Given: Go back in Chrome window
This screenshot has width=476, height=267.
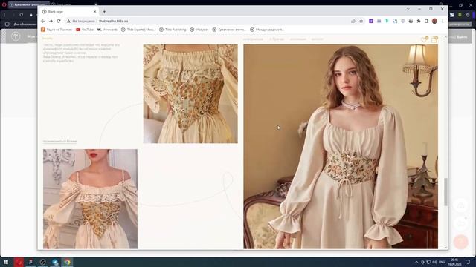Looking at the screenshot, I should [43, 22].
